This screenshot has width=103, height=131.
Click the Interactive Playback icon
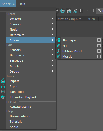pyautogui.click(x=3, y=97)
